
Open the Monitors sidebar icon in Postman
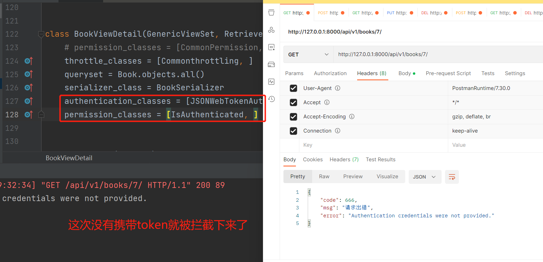click(271, 82)
